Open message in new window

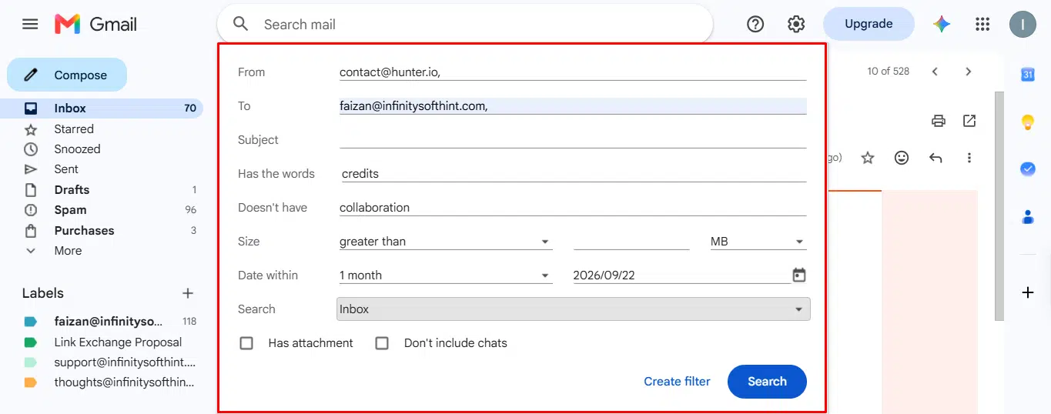tap(969, 121)
